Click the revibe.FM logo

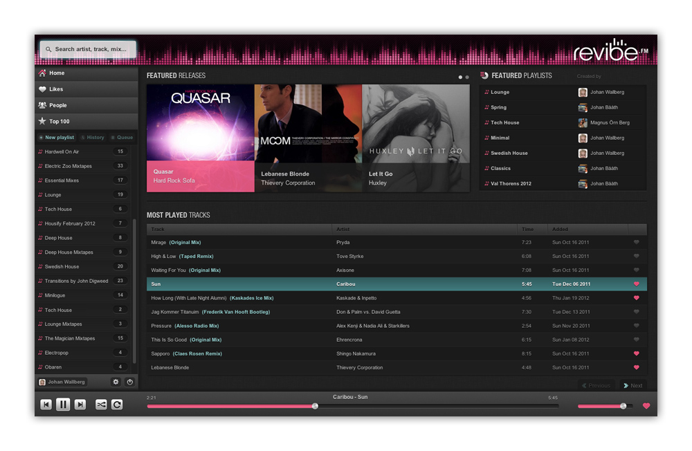coord(611,51)
